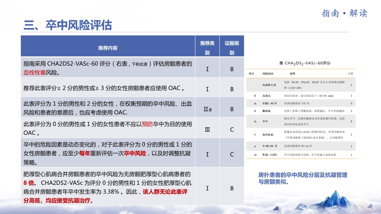Click the red word '每年'
The image size is (381, 214).
(x=85, y=154)
